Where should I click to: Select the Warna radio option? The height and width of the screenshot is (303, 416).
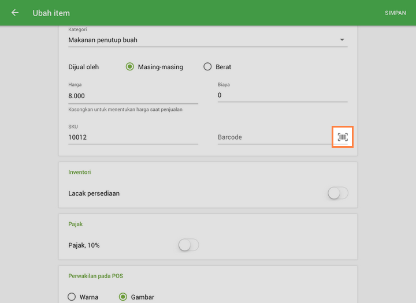pos(72,297)
